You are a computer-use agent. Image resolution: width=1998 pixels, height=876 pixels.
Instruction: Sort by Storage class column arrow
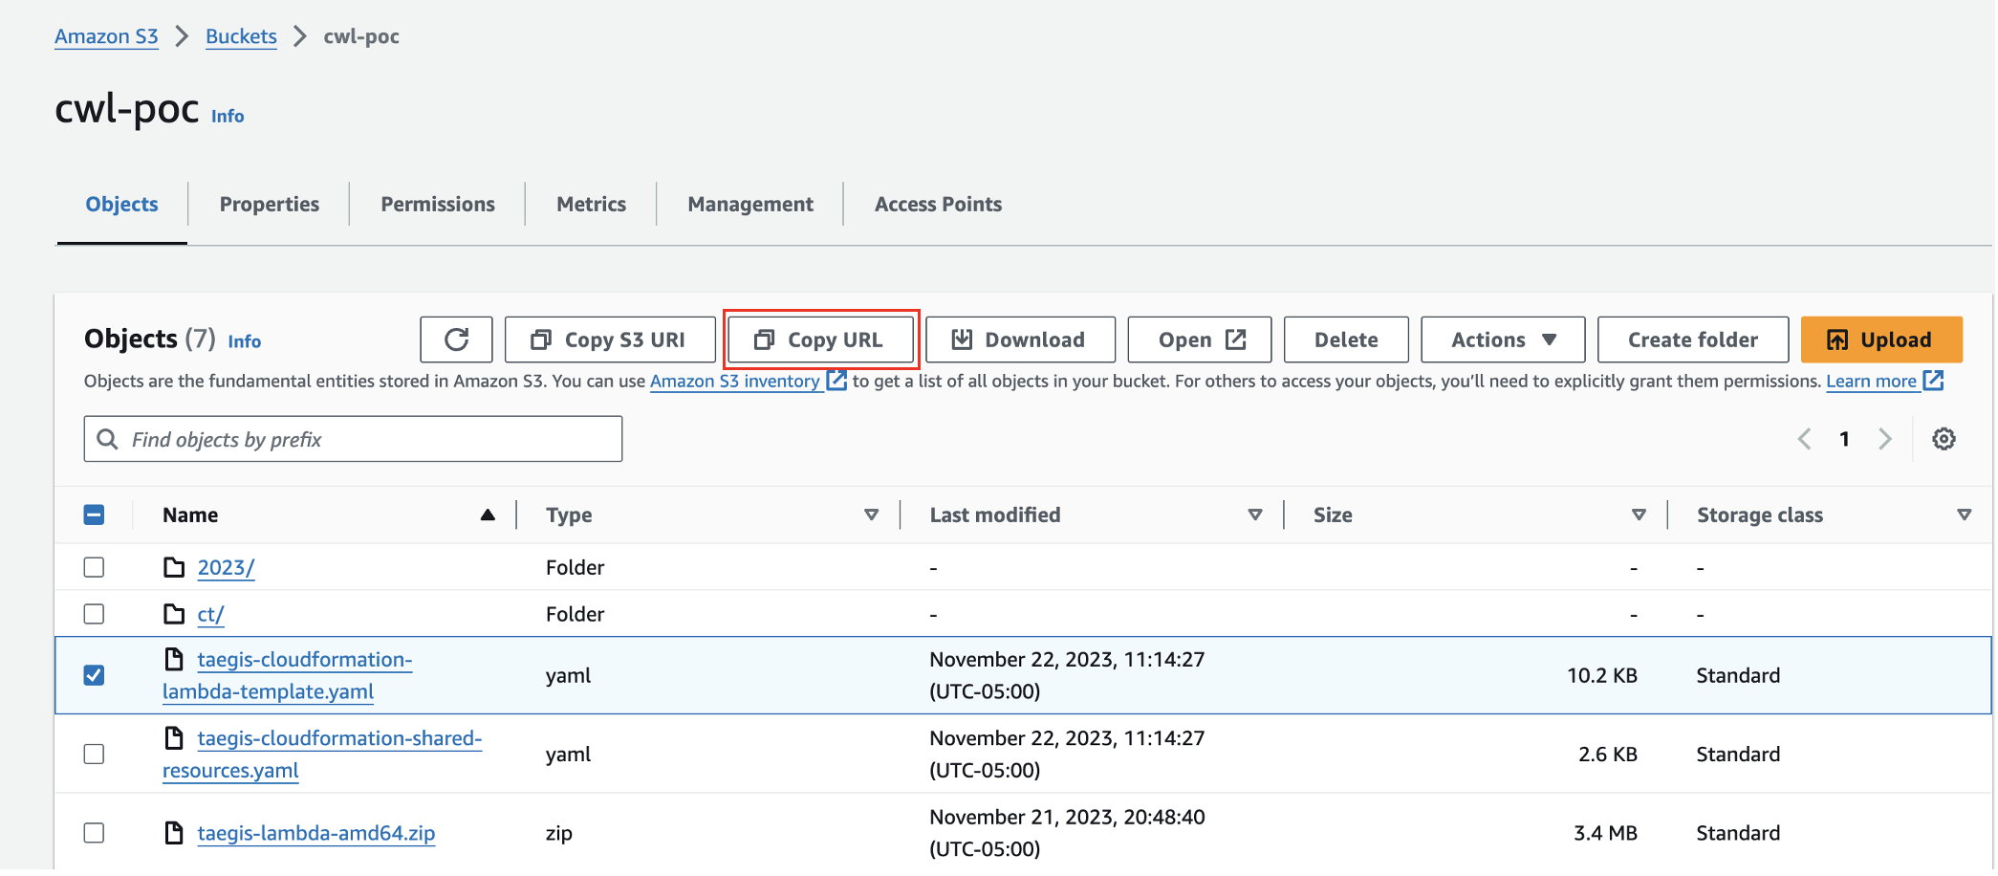coord(1965,515)
